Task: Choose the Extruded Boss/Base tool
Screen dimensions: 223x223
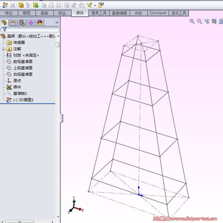Action: [35, 5]
